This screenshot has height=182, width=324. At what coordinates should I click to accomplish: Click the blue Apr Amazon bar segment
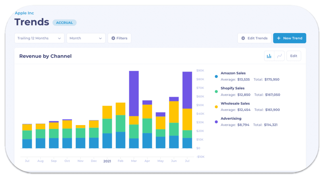[x=147, y=141]
